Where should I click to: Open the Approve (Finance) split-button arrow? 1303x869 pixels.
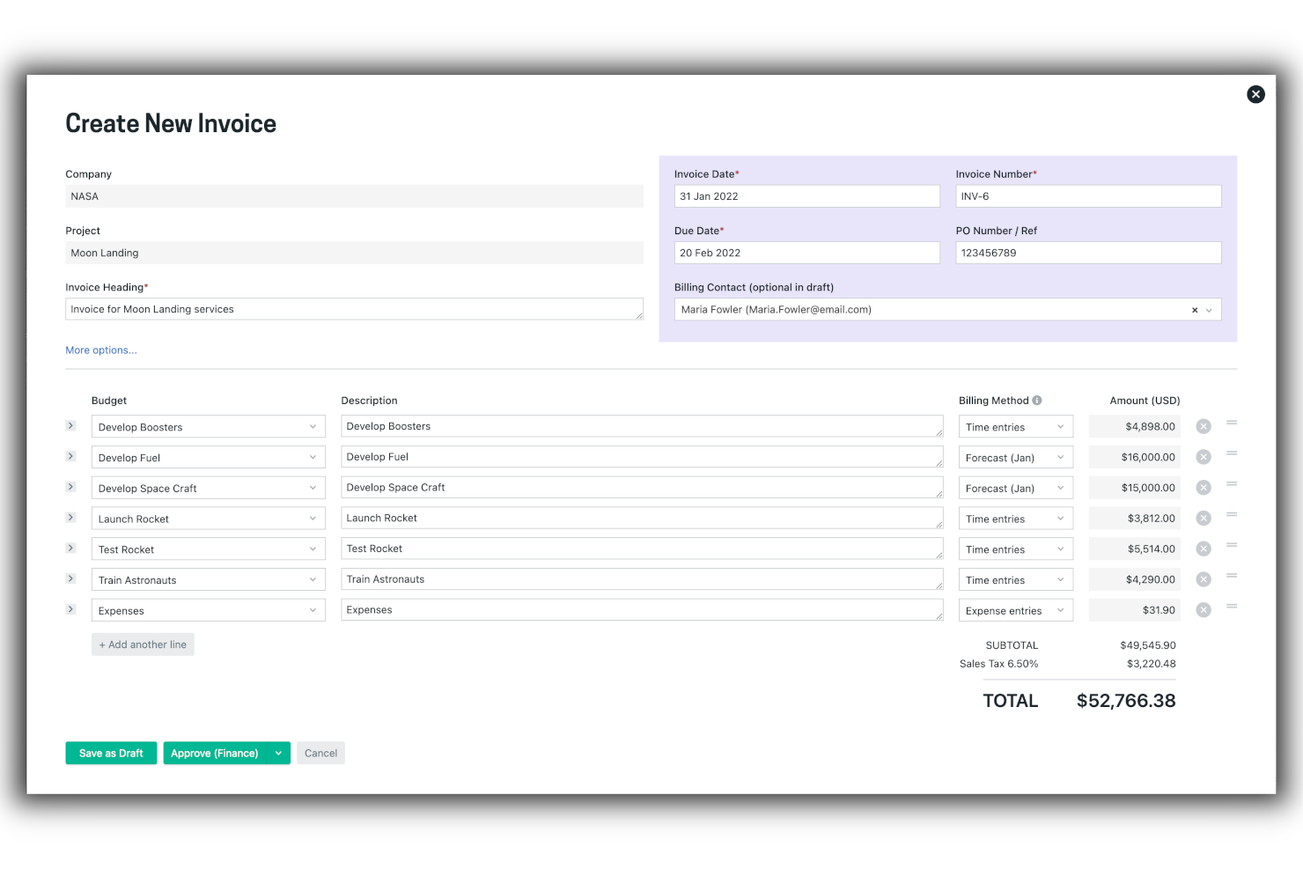(x=278, y=754)
